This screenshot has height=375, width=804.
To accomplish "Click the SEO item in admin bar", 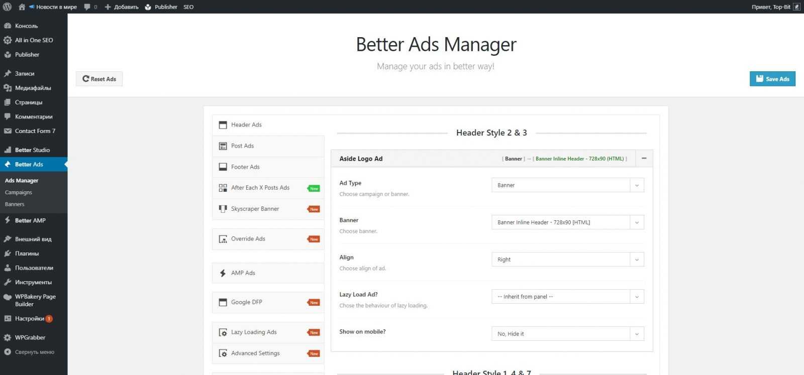I will pos(188,7).
